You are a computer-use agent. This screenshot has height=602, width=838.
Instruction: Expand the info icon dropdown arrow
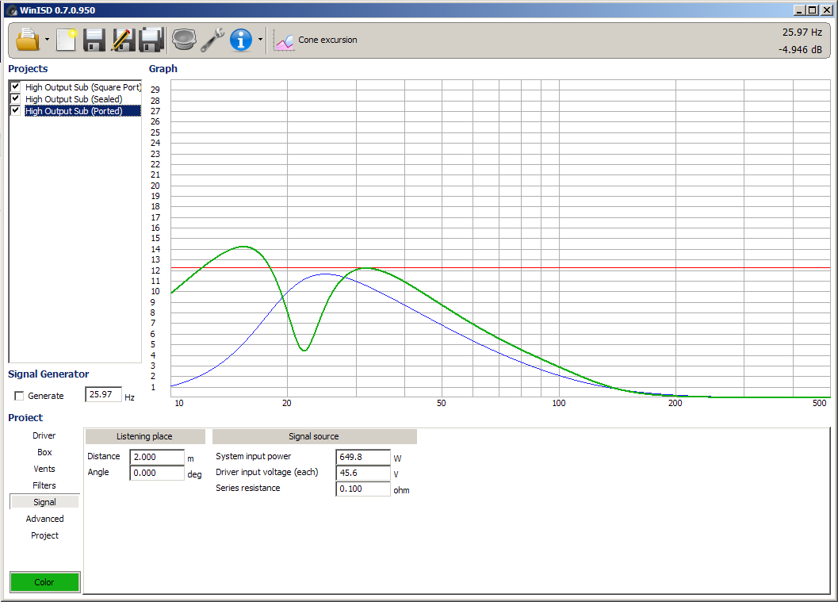click(260, 40)
